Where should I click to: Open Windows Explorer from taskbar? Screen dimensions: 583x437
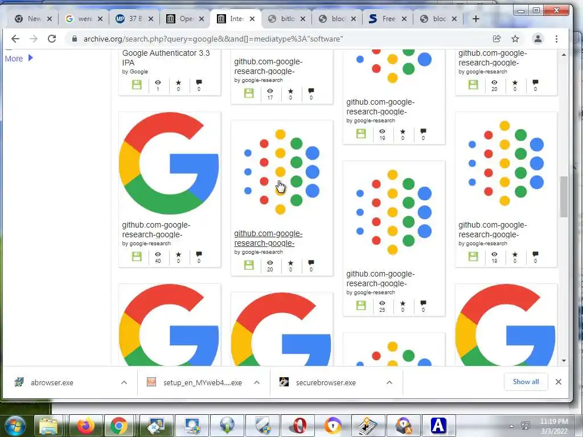(x=49, y=426)
